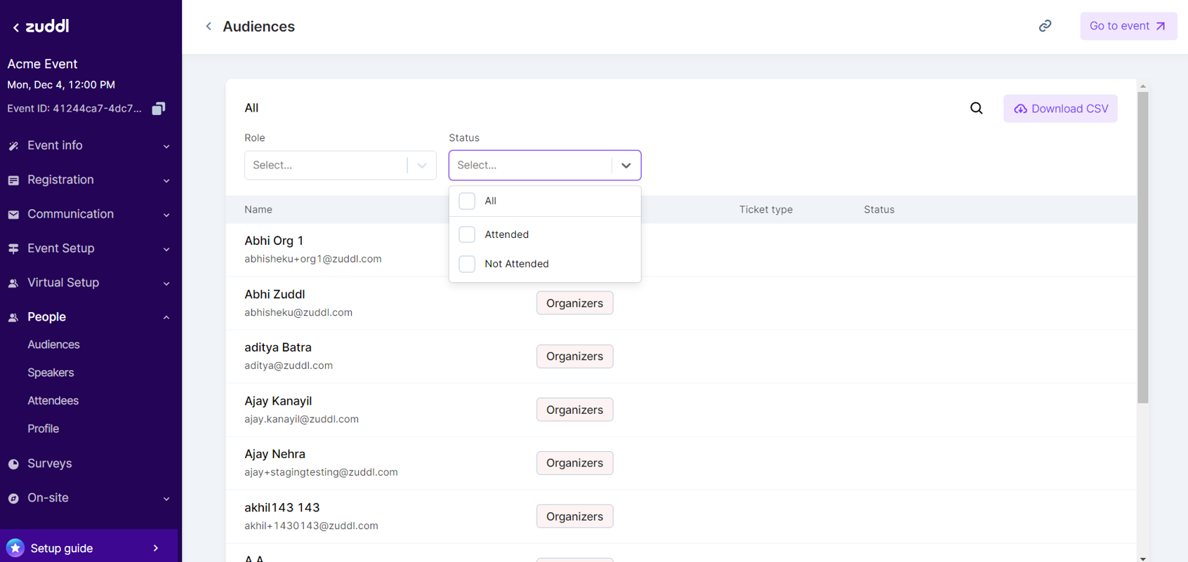This screenshot has height=562, width=1188.
Task: Click the Setup guide star icon
Action: 15,548
